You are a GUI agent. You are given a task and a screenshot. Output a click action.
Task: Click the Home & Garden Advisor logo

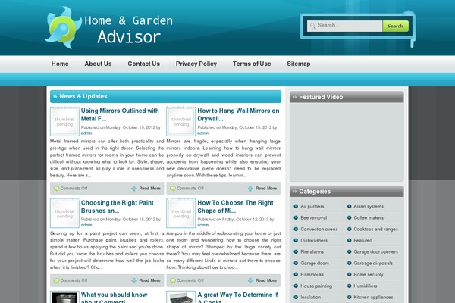pos(108,28)
